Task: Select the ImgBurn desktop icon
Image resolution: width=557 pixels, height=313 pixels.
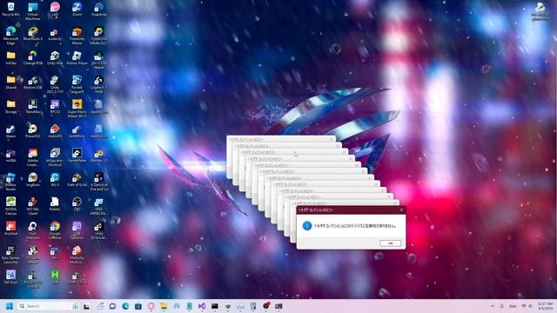Action: tap(33, 180)
